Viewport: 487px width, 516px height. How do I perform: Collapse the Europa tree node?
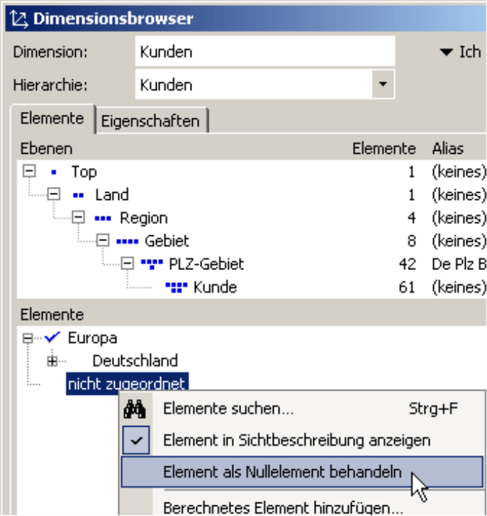[28, 339]
